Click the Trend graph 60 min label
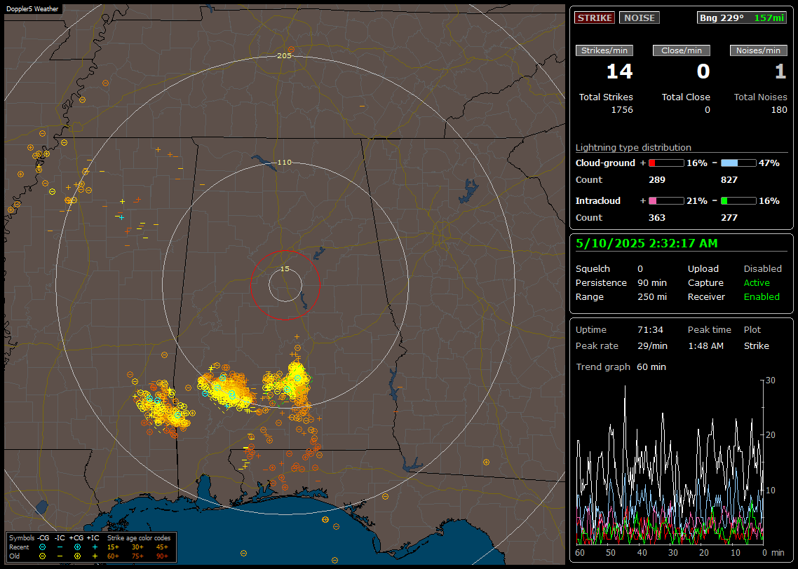Screen dimensions: 798x569 click(621, 367)
